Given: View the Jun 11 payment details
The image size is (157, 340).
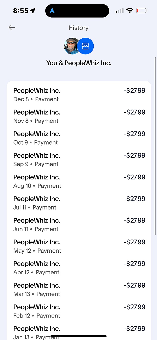Looking at the screenshot, I should (79, 225).
